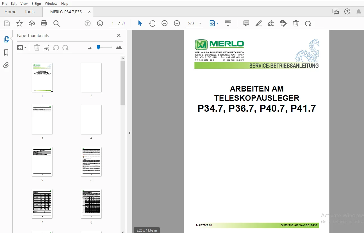The width and height of the screenshot is (364, 233).
Task: Select the page 8 thumbnail
Action: (91, 204)
